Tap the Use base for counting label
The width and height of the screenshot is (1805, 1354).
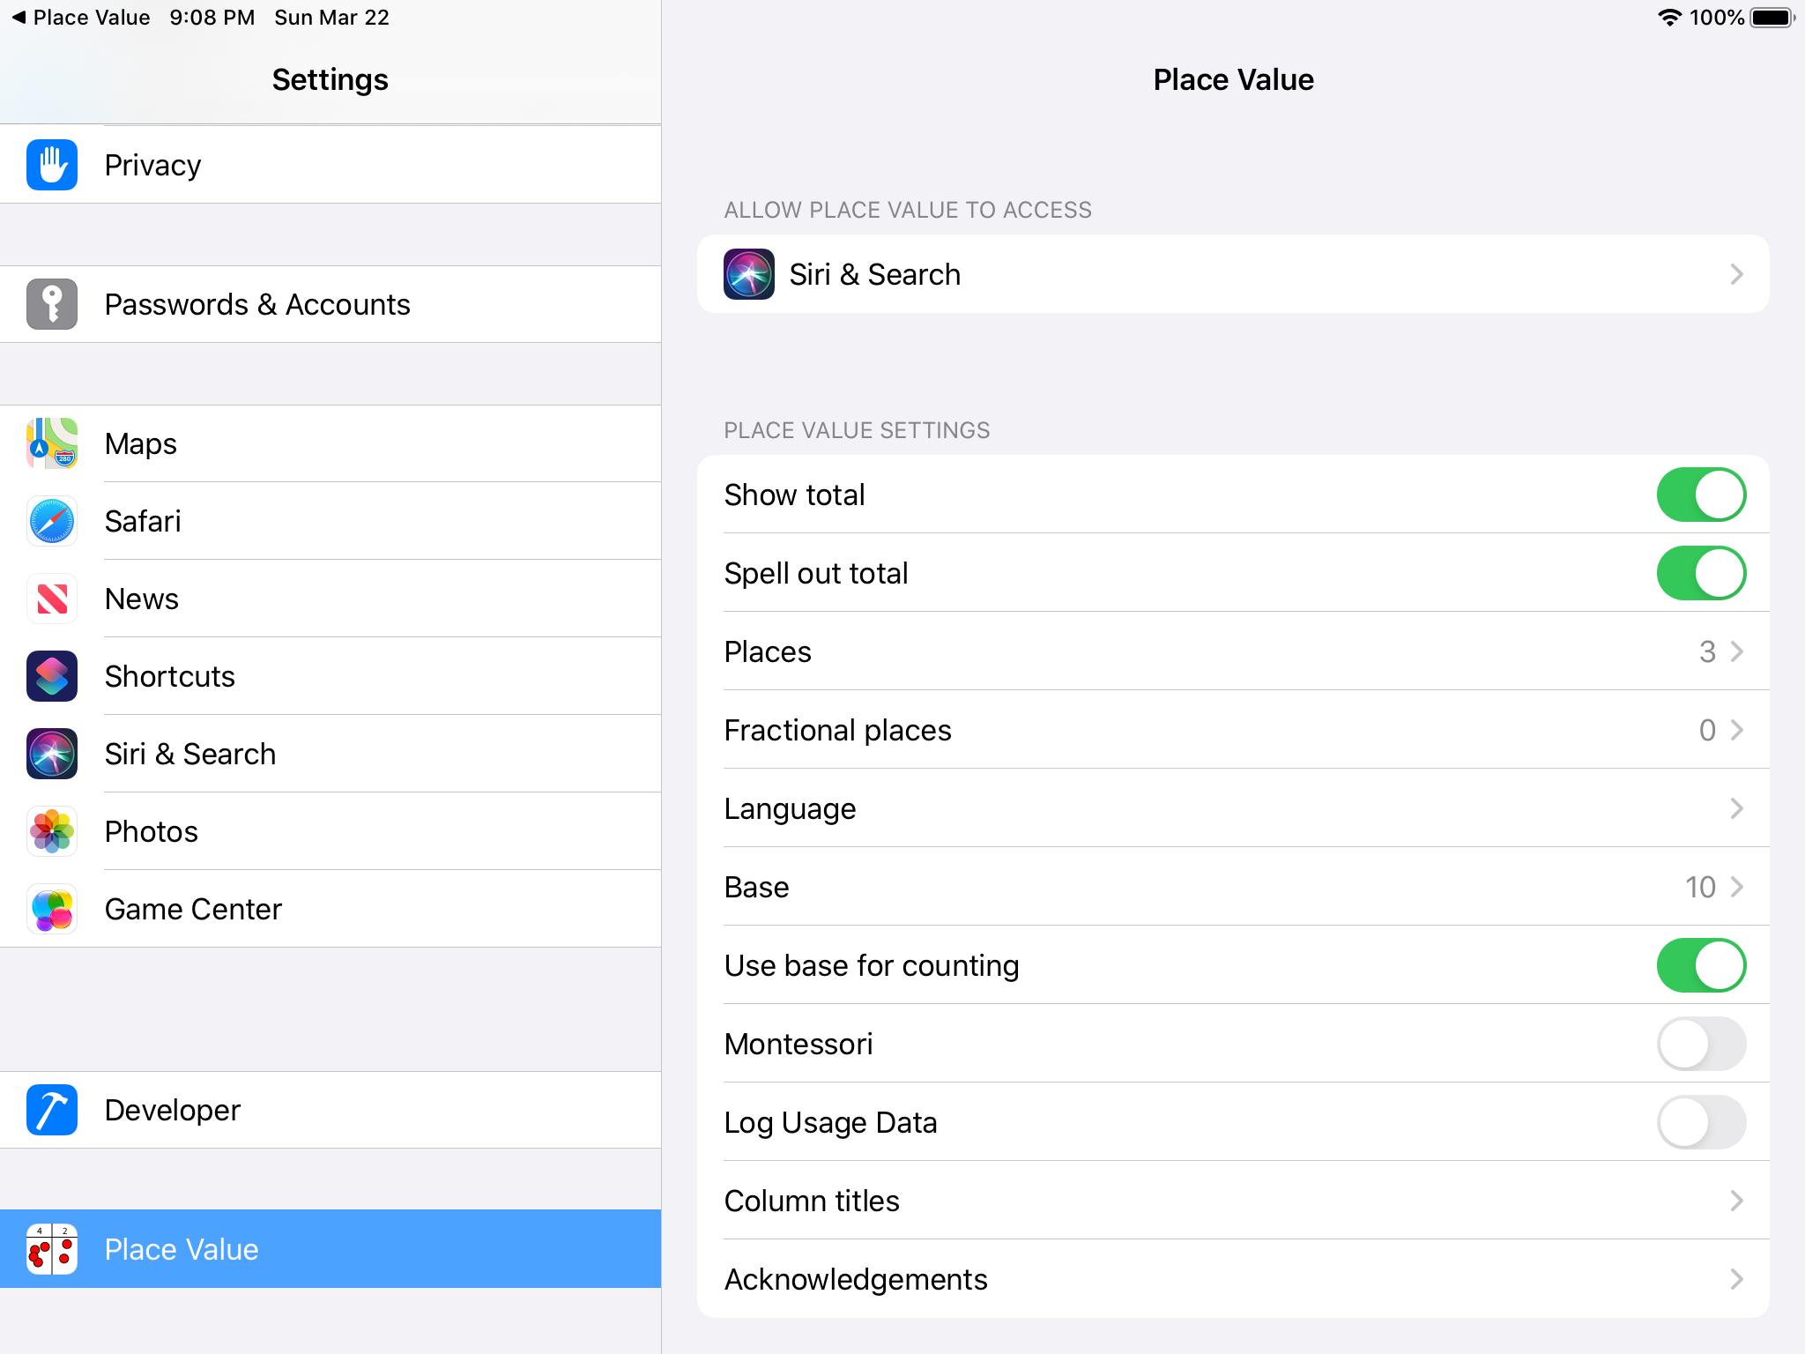(872, 965)
